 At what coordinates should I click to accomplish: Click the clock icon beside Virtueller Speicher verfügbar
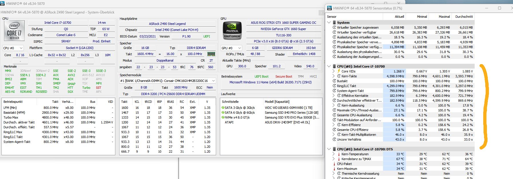[x=334, y=32]
